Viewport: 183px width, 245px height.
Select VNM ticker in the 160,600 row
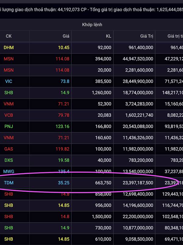[x=9, y=138]
